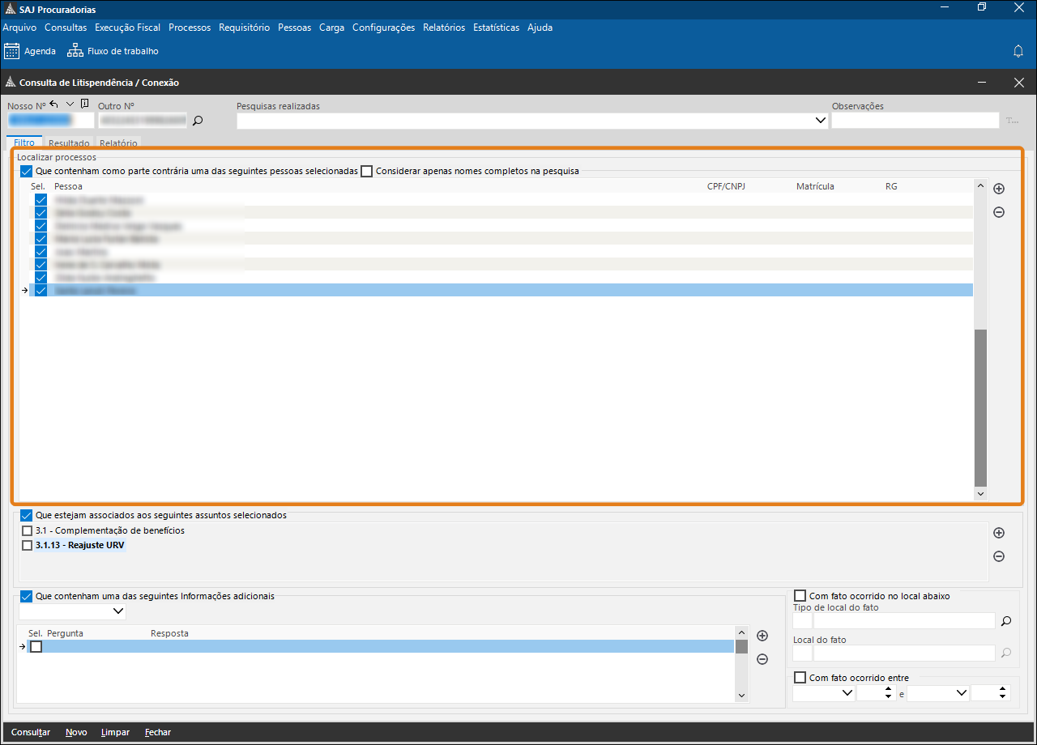Viewport: 1037px width, 745px height.
Task: Open the Execução Fiscal menu
Action: (x=127, y=28)
